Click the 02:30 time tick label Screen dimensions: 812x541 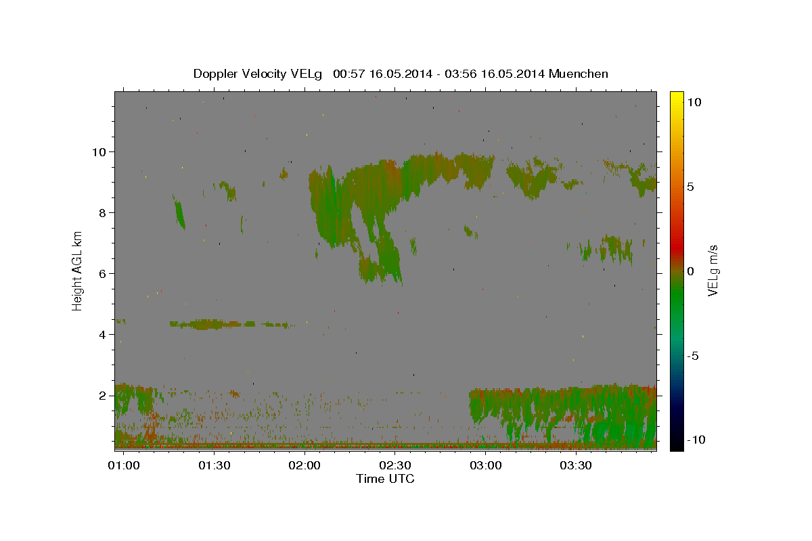pyautogui.click(x=395, y=466)
